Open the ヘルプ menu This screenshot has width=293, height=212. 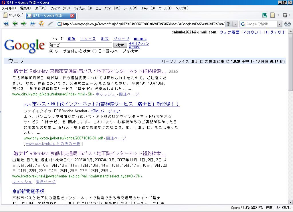point(182,8)
